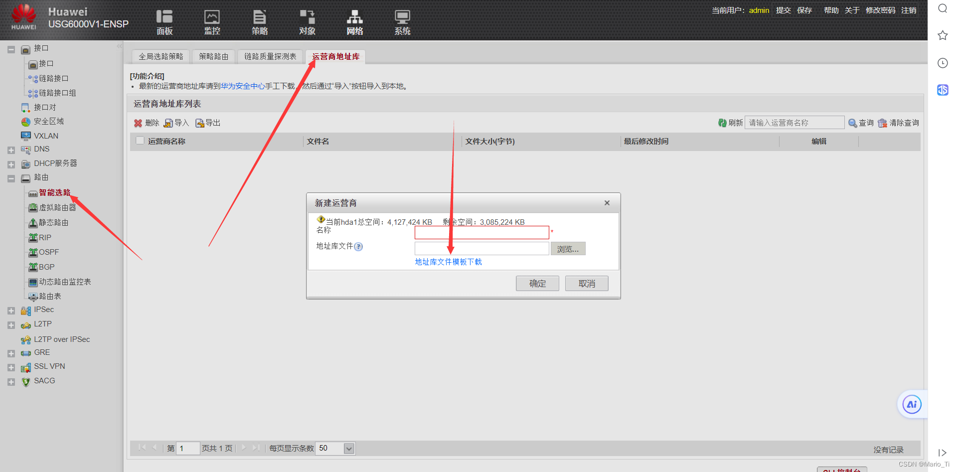This screenshot has height=472, width=957.
Task: Focus the 请输入运营商名称 search field
Action: tap(795, 123)
